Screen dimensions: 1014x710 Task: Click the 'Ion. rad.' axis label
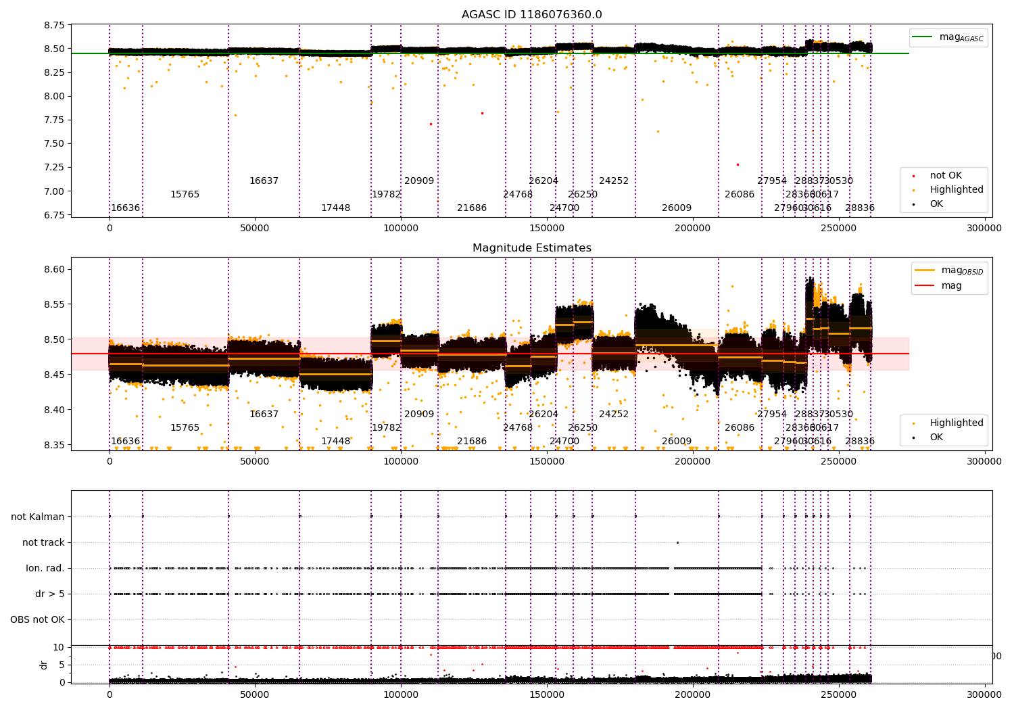click(x=45, y=569)
